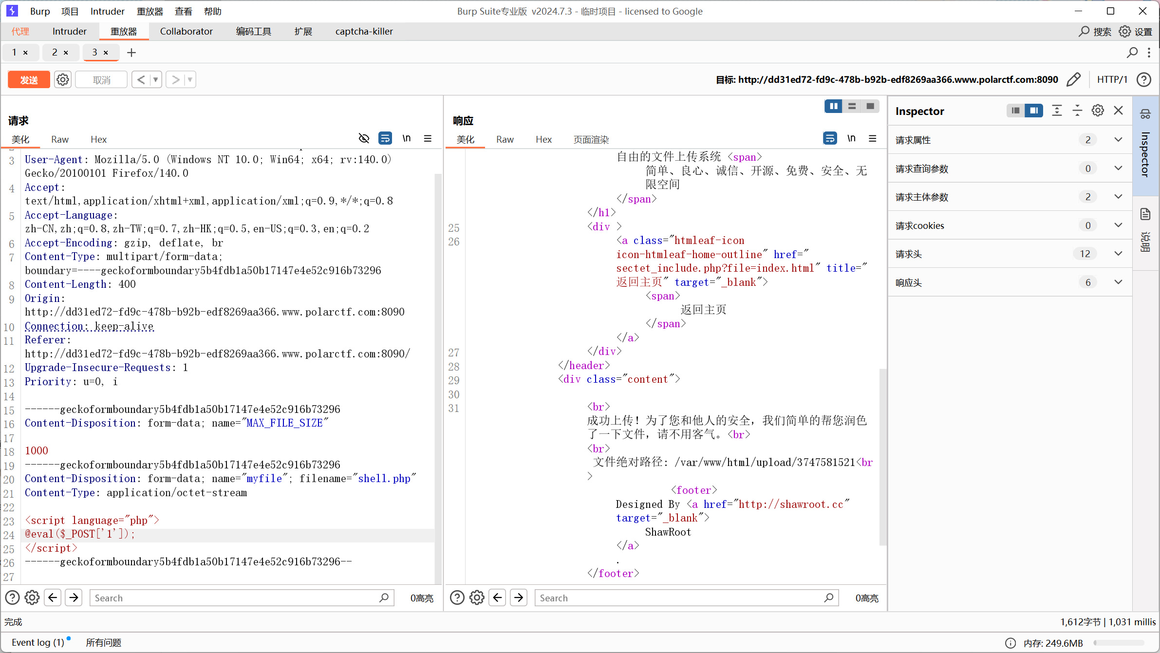Click the request settings gear beside Send
Viewport: 1160px width, 653px height.
click(63, 79)
